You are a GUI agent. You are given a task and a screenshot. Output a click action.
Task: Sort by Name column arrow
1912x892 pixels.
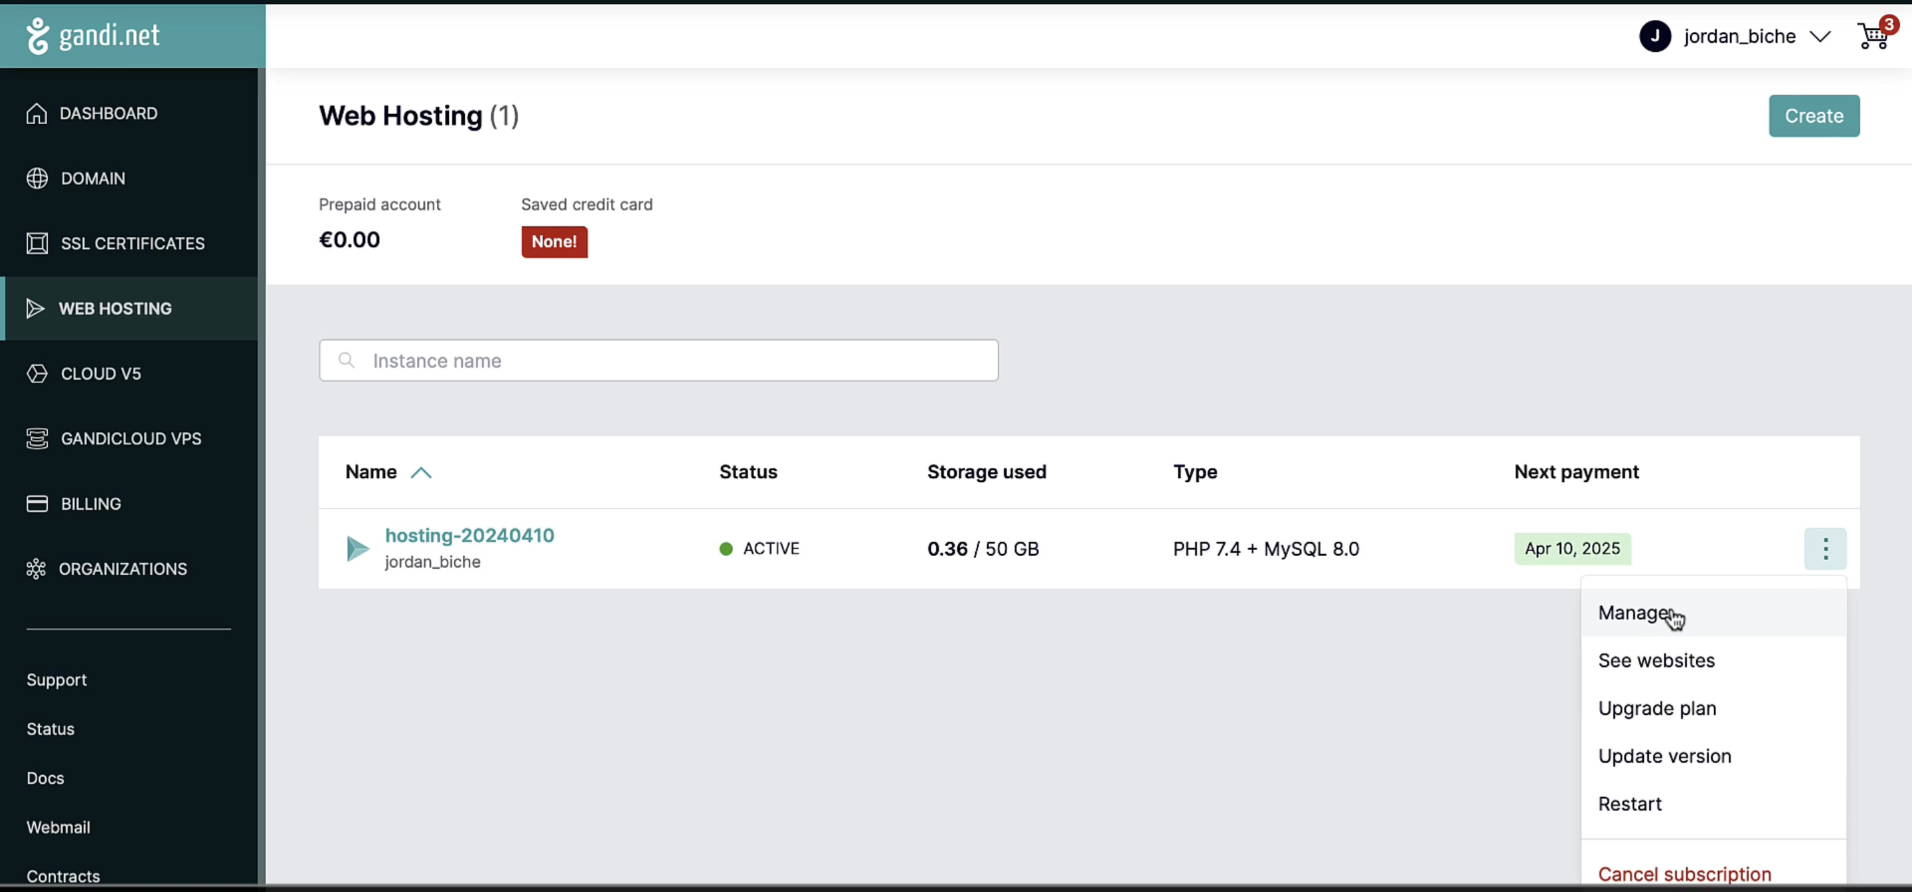(x=421, y=473)
